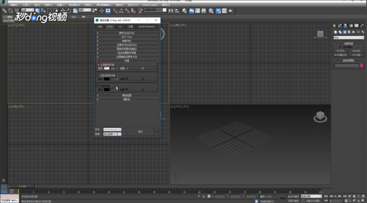The image size is (367, 203).
Task: Open the Hierarchy command panel tab
Action: (x=345, y=26)
